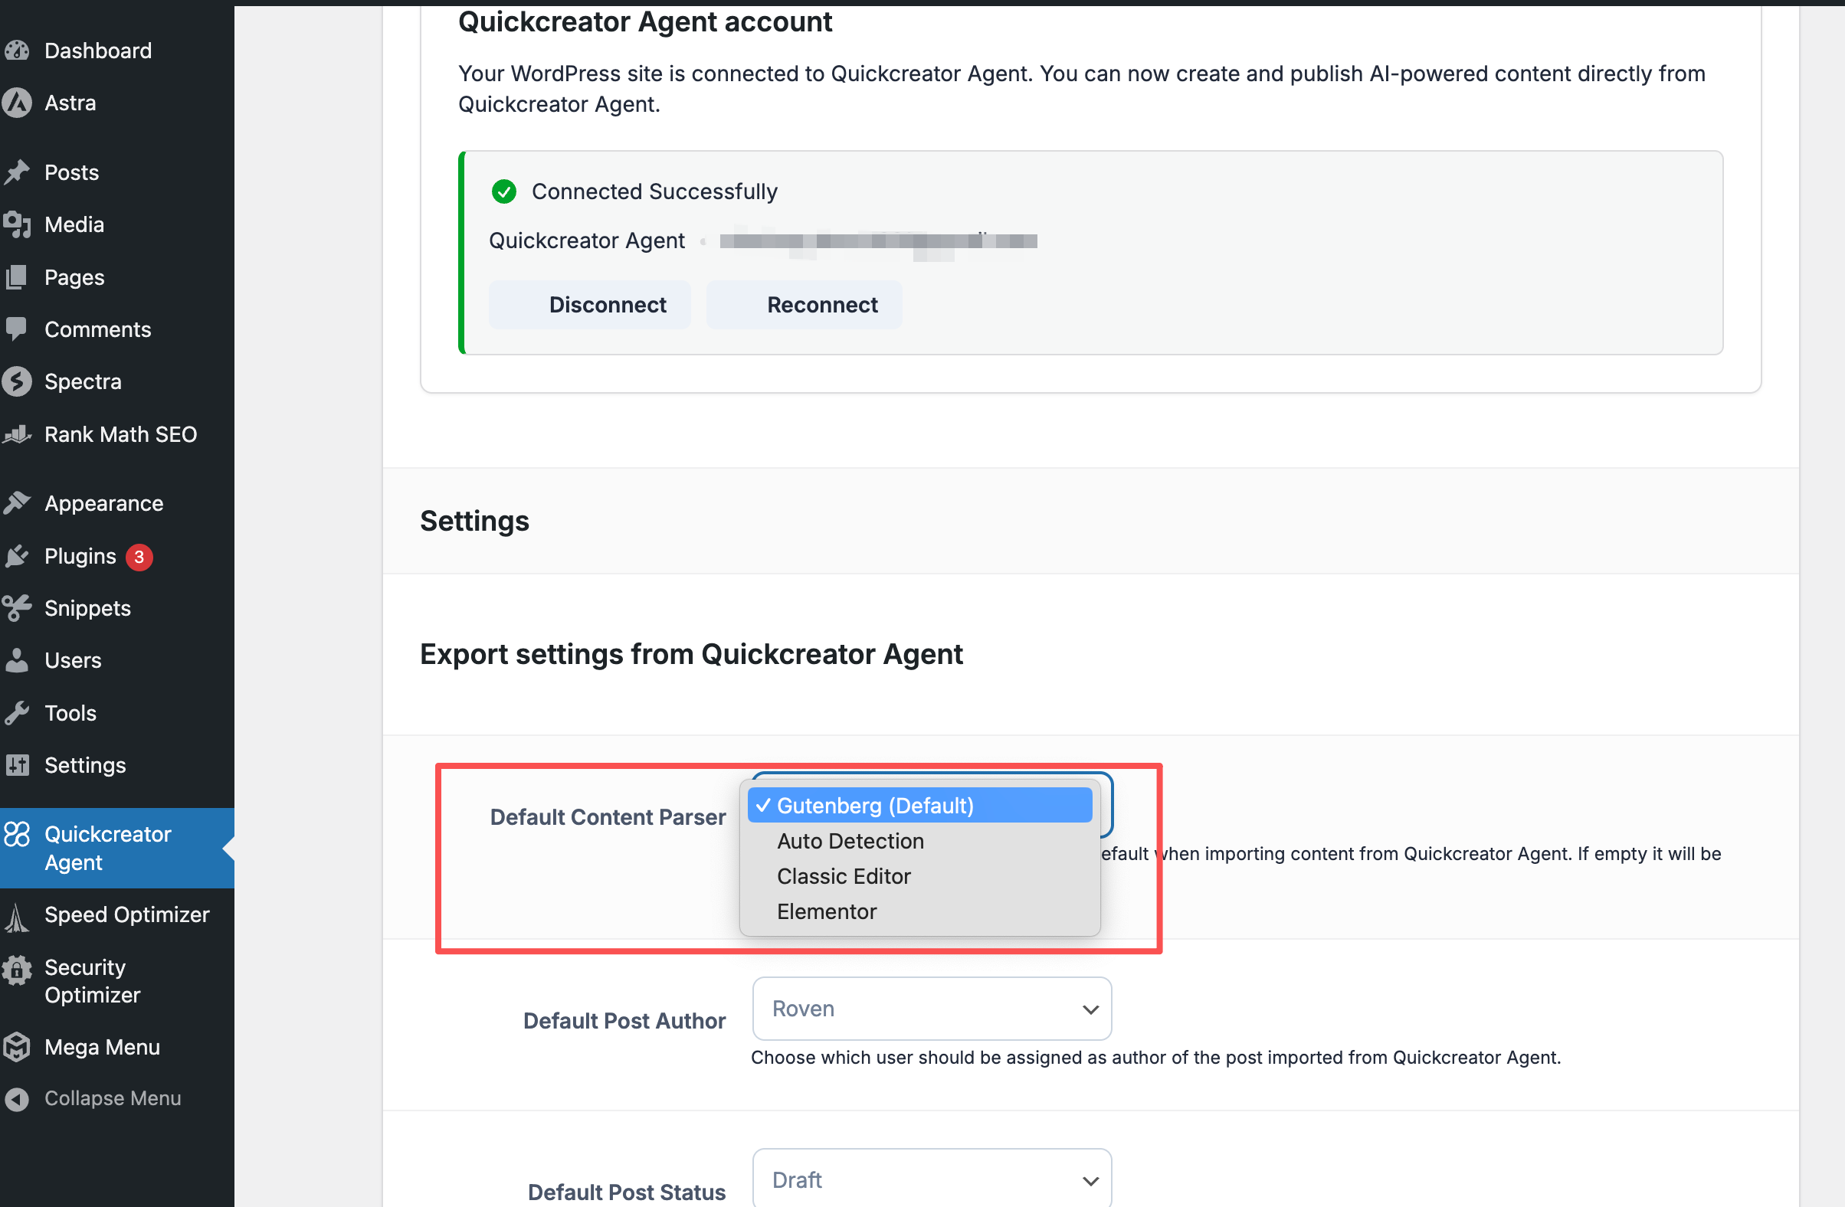1845x1207 pixels.
Task: Open the Default Post Author dropdown
Action: 930,1009
